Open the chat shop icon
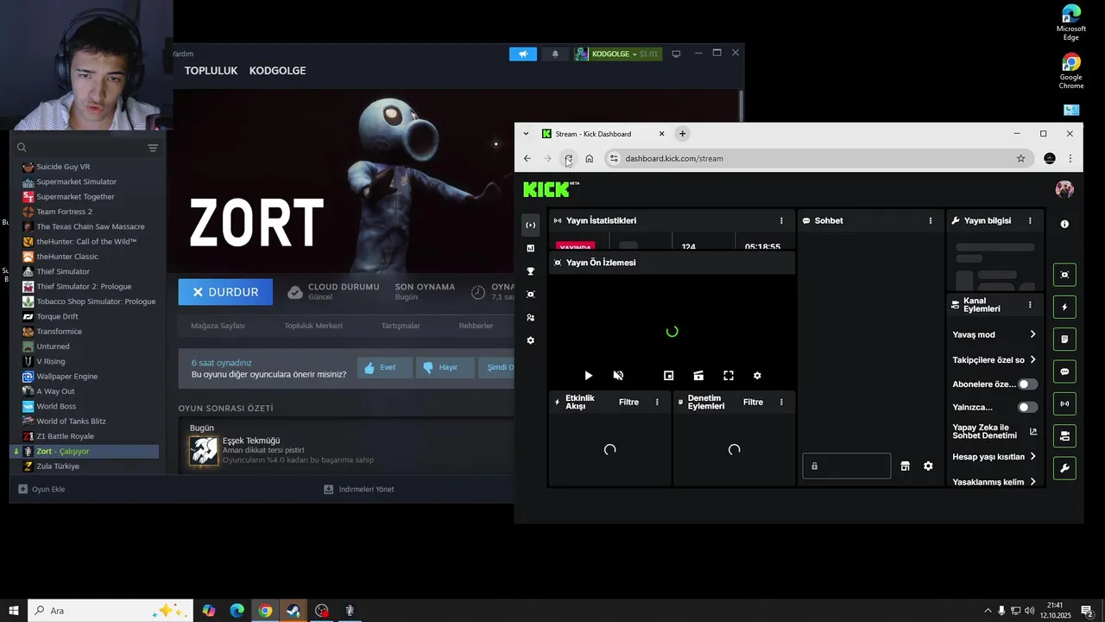 905,466
